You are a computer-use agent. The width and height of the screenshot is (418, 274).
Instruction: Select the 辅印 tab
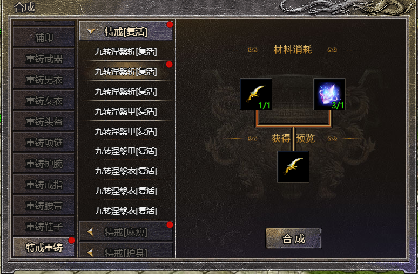[x=44, y=38]
